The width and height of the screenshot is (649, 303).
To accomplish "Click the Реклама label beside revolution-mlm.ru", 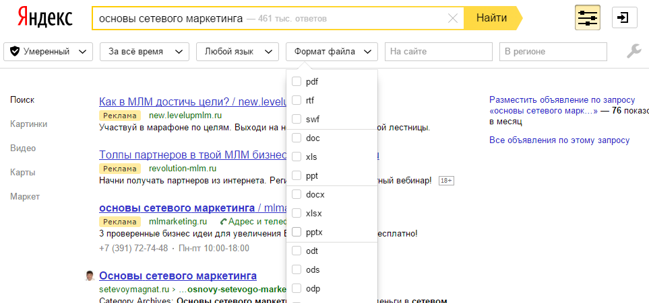I will click(120, 169).
